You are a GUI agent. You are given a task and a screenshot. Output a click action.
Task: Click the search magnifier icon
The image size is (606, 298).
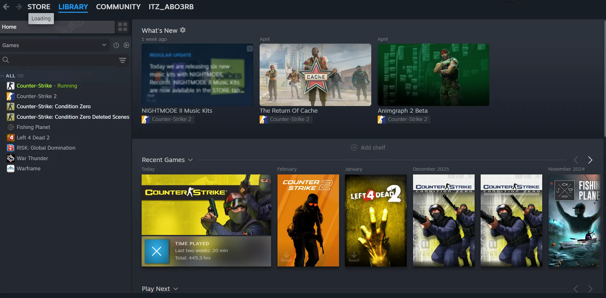point(6,60)
